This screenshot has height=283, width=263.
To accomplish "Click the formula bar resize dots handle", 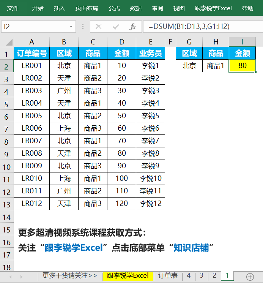I will [83, 27].
